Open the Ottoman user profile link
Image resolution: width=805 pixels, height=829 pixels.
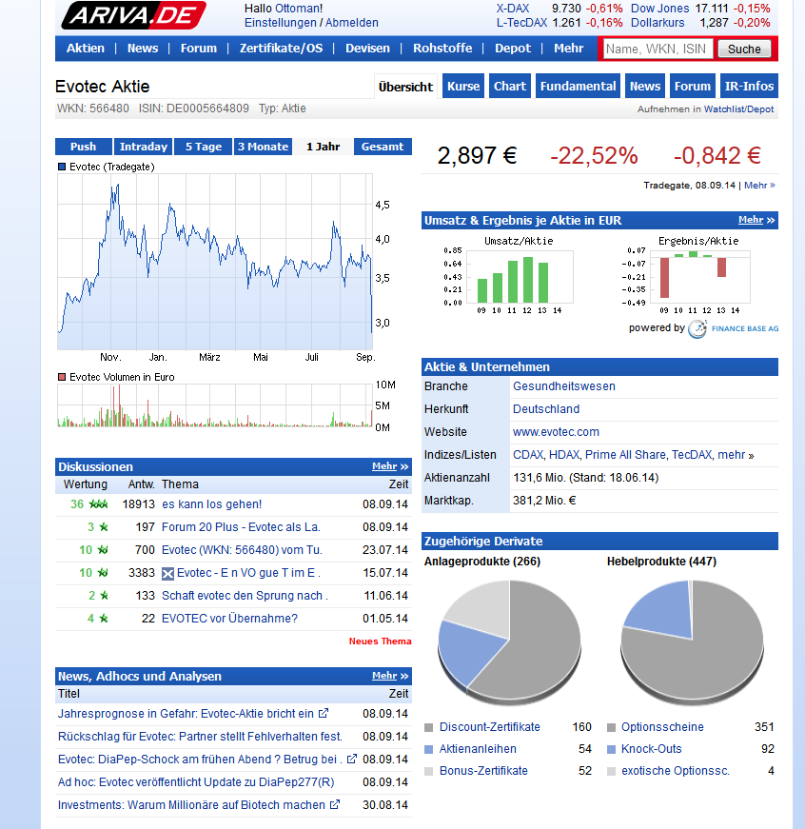tap(297, 9)
